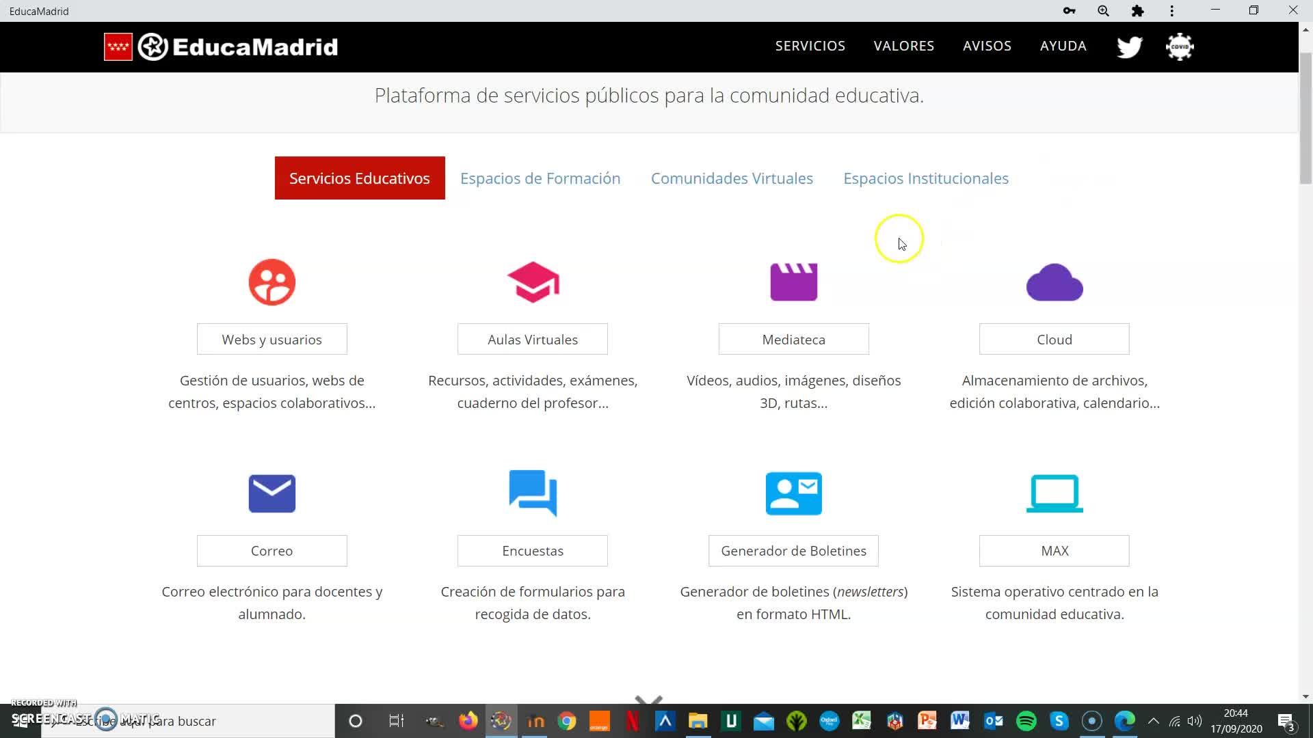Open the COVID icon in header

pos(1180,46)
